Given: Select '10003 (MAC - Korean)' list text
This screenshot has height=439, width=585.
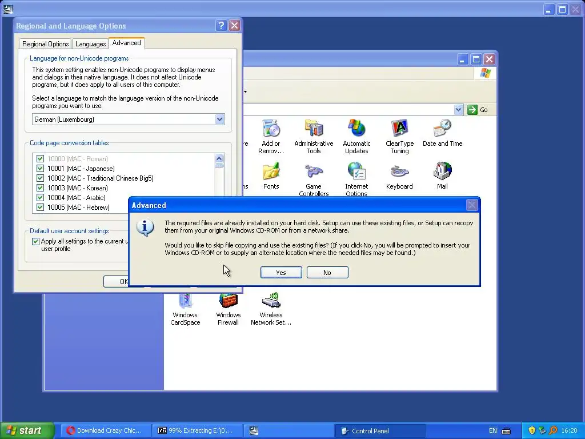Looking at the screenshot, I should 78,187.
